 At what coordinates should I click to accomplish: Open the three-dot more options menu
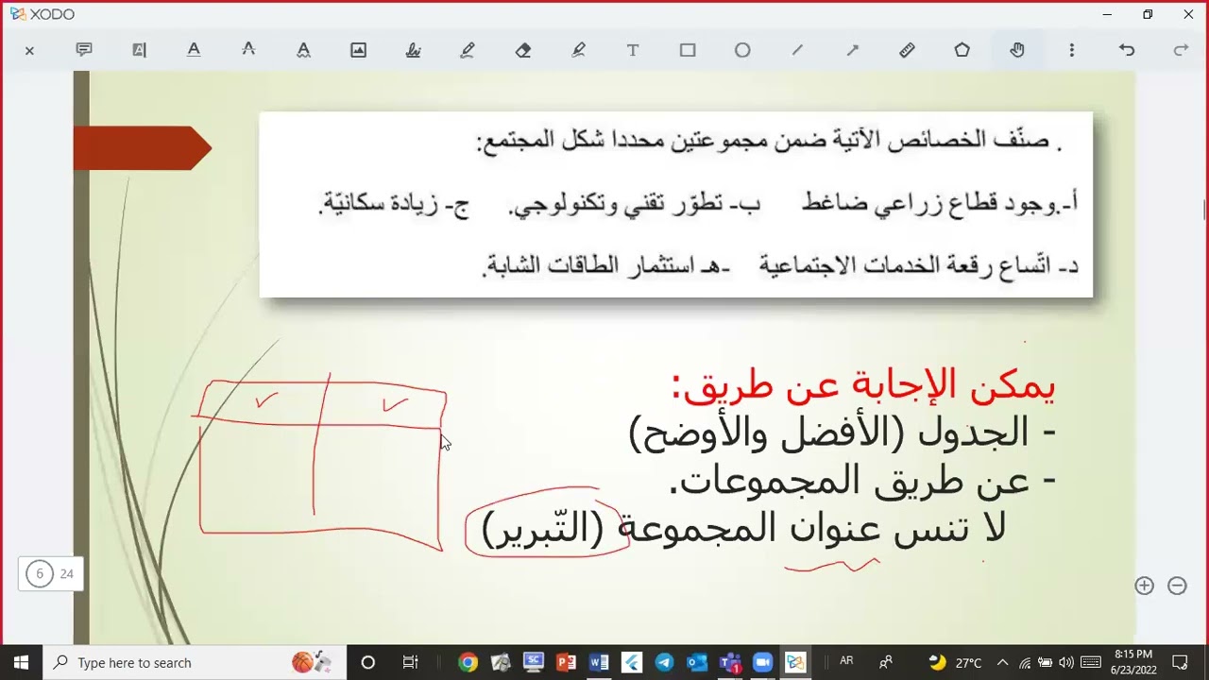click(x=1071, y=50)
